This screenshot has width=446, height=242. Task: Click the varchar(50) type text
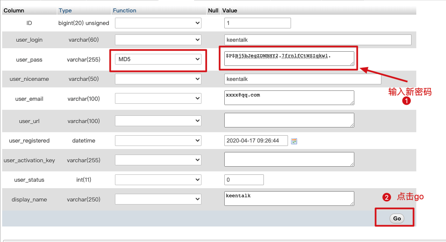click(x=84, y=79)
